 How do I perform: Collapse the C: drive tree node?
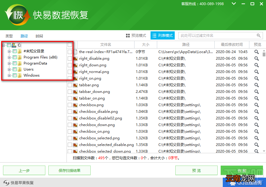coord(3,45)
